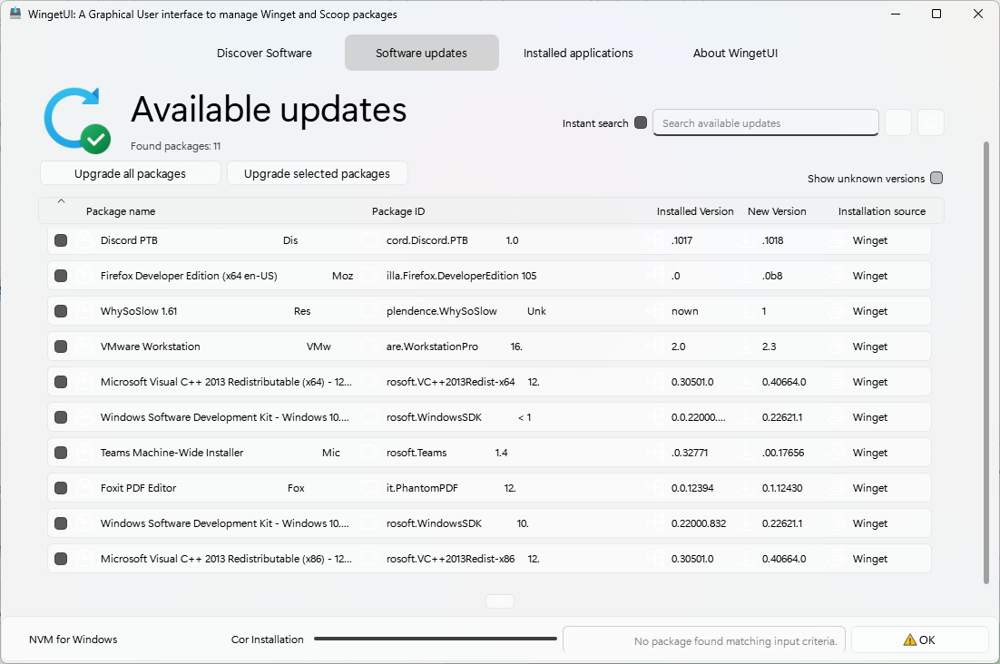The image size is (1000, 664).
Task: Focus the Search available updates field
Action: coord(765,123)
